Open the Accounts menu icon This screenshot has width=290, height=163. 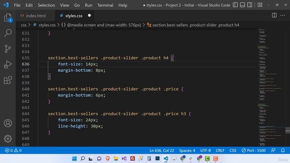pos(8,123)
